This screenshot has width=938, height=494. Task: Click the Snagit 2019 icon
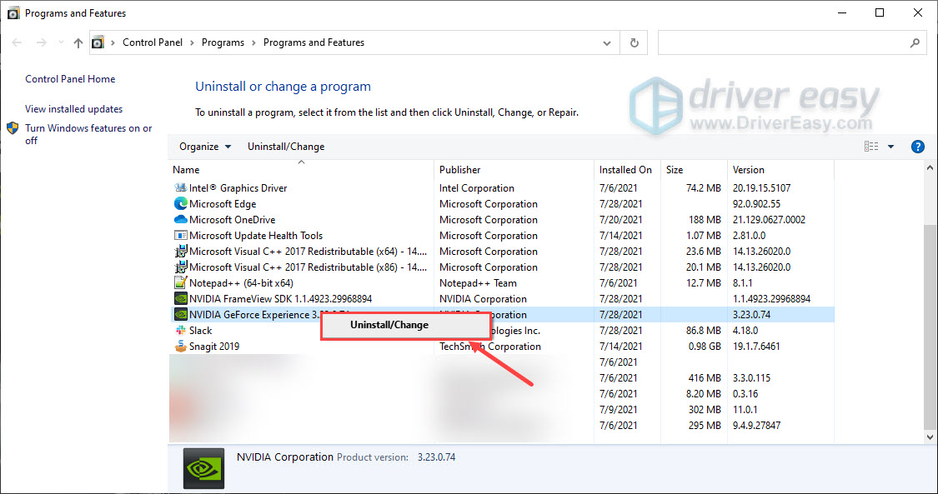point(180,346)
